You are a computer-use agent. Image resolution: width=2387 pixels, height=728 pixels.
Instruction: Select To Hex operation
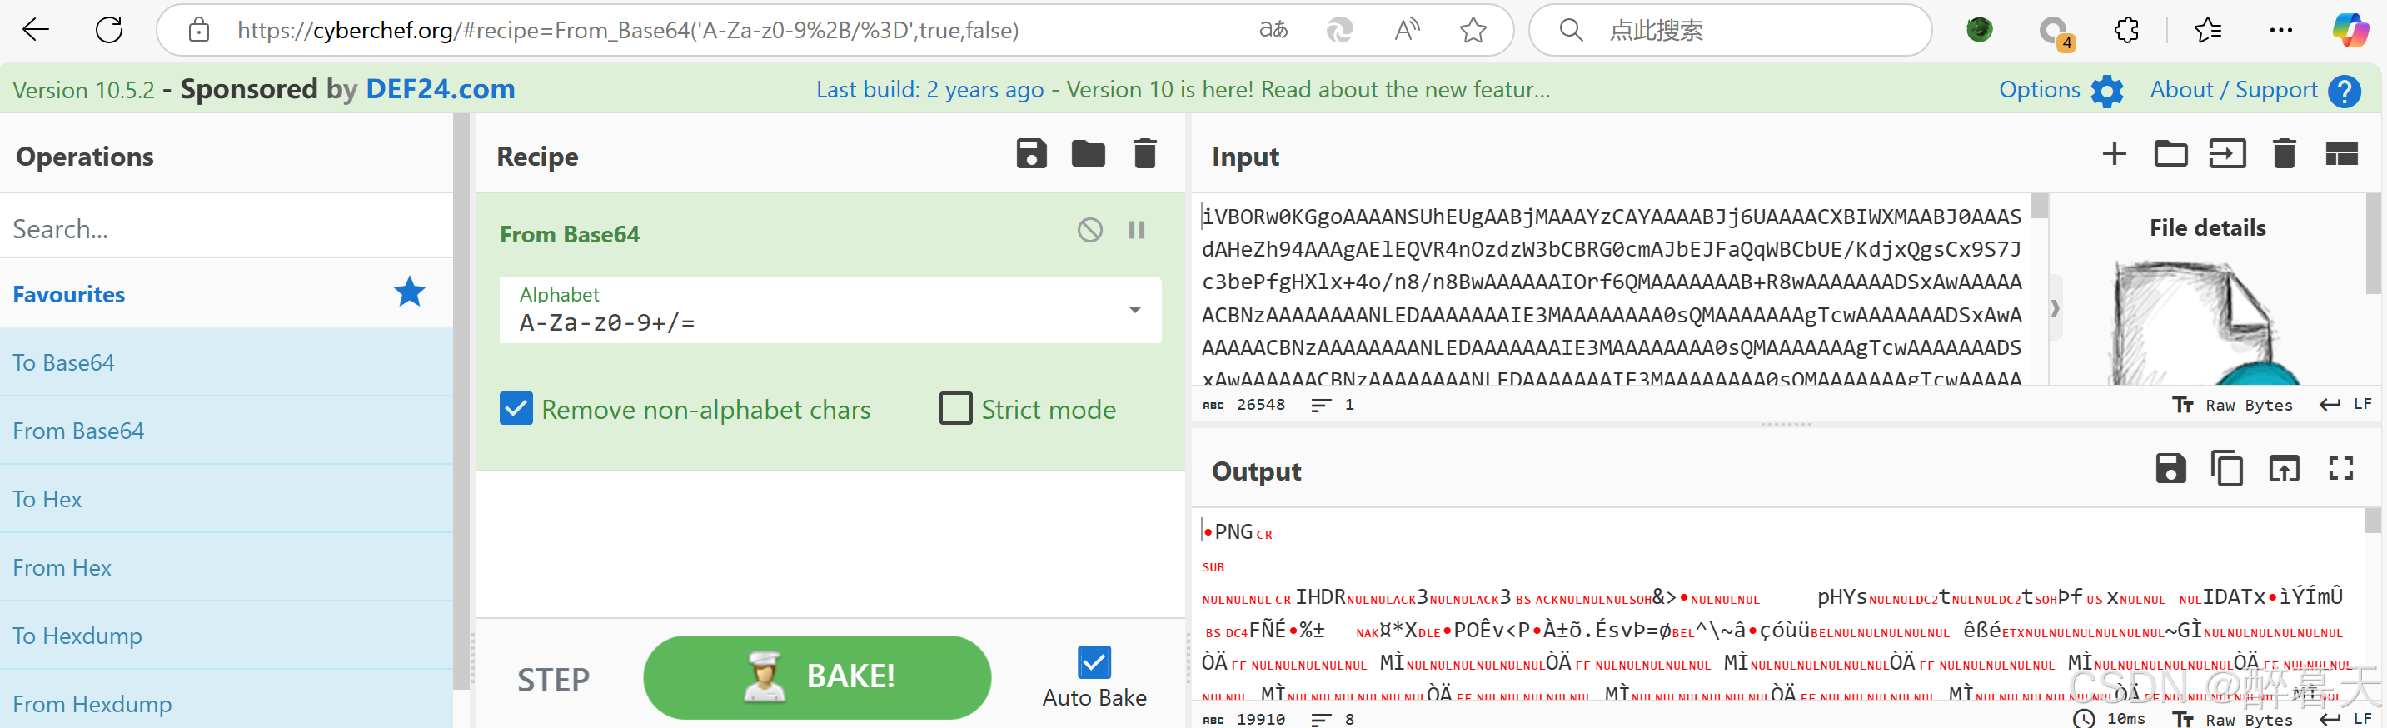pyautogui.click(x=226, y=499)
